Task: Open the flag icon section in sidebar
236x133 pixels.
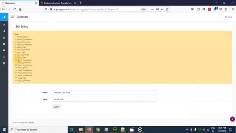Action: click(4, 50)
